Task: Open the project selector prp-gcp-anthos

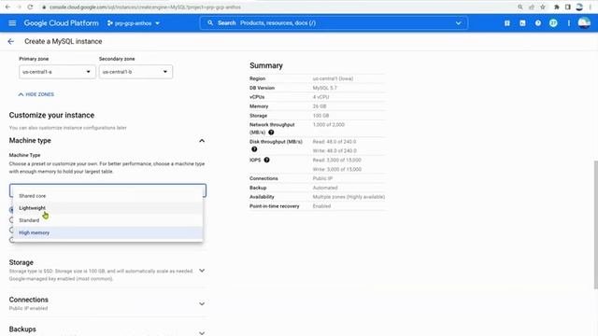Action: click(x=134, y=23)
